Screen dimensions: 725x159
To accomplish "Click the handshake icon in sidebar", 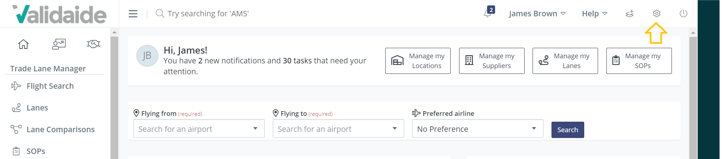I will (x=93, y=44).
